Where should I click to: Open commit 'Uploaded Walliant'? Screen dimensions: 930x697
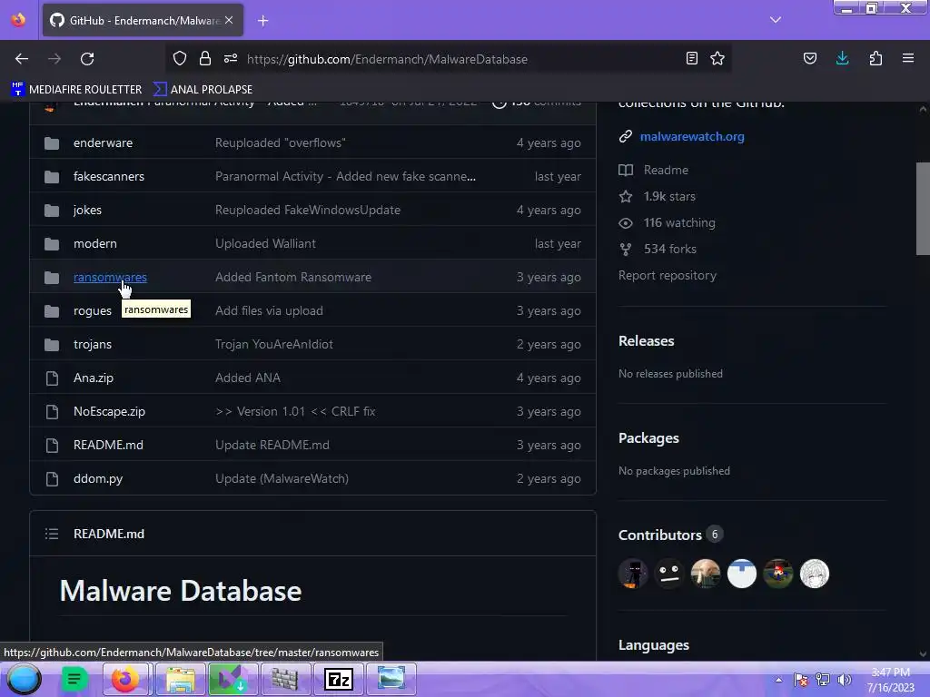click(x=265, y=243)
